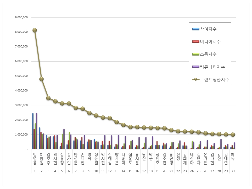This screenshot has width=252, height=189.
Task: Click the name 임영웅 on the x-axis
Action: [x=35, y=159]
